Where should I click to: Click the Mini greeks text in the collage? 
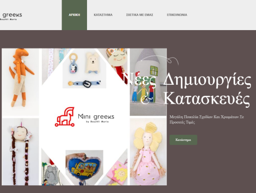tap(96, 118)
